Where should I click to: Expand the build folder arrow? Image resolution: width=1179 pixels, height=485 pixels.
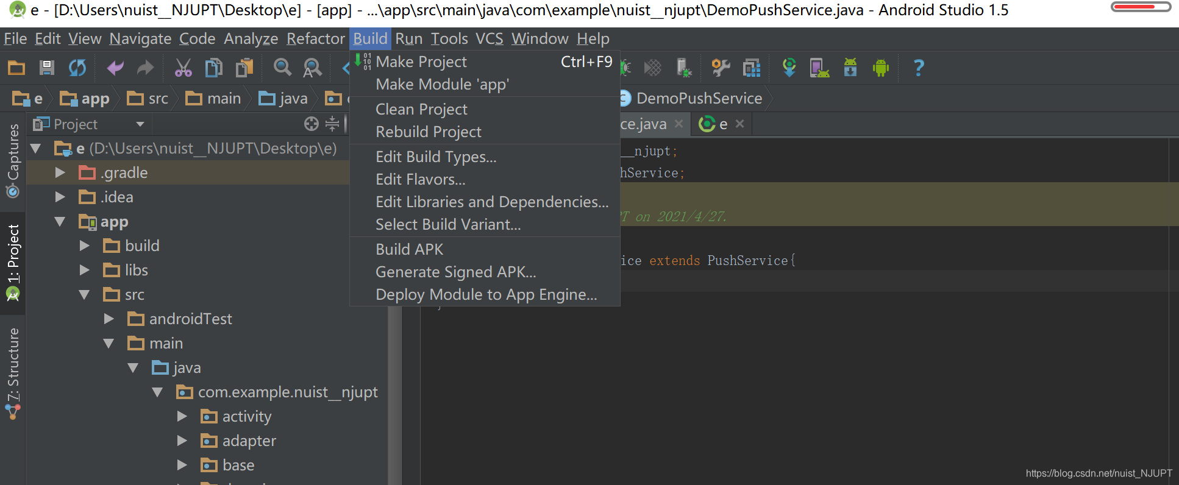coord(85,246)
